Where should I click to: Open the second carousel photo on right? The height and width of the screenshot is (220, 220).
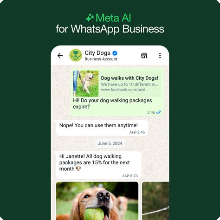155,201
